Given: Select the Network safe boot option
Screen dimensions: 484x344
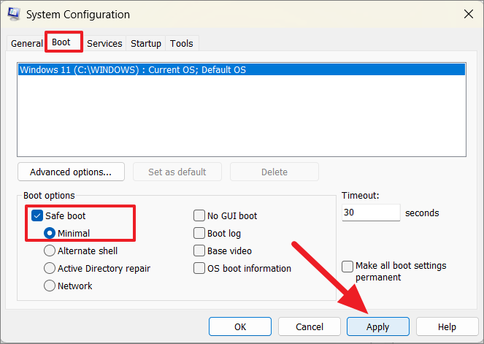Looking at the screenshot, I should (x=50, y=286).
